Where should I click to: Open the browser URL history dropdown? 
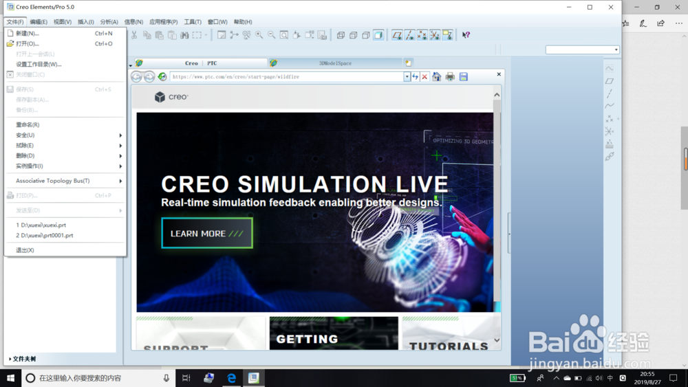(x=407, y=77)
